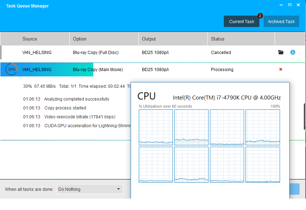Viewport: 306px width, 210px height.
Task: Click the 30% circular progress indicator
Action: (x=11, y=69)
